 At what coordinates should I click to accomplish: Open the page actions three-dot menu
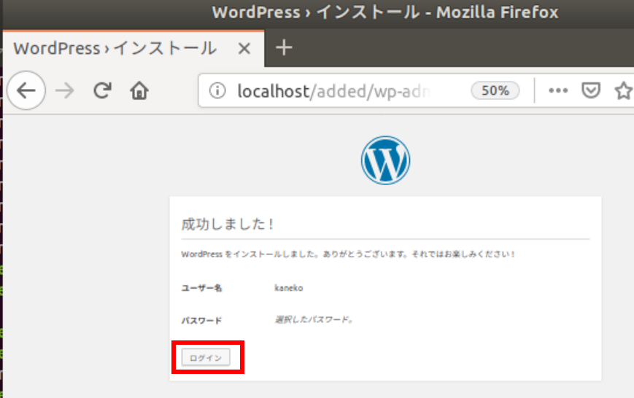[558, 90]
